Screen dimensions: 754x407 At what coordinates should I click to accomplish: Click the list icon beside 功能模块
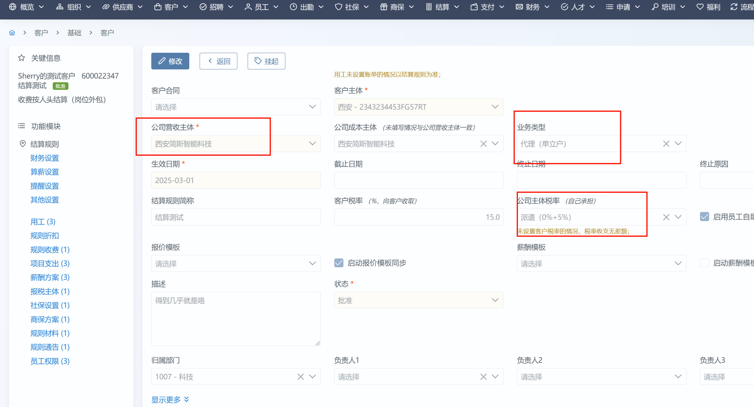(x=21, y=126)
